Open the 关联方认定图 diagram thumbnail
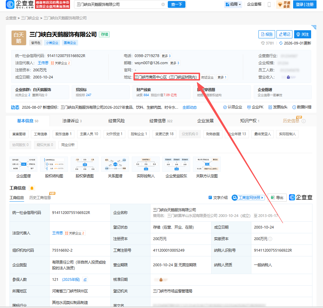The width and height of the screenshot is (323, 308). (x=207, y=164)
